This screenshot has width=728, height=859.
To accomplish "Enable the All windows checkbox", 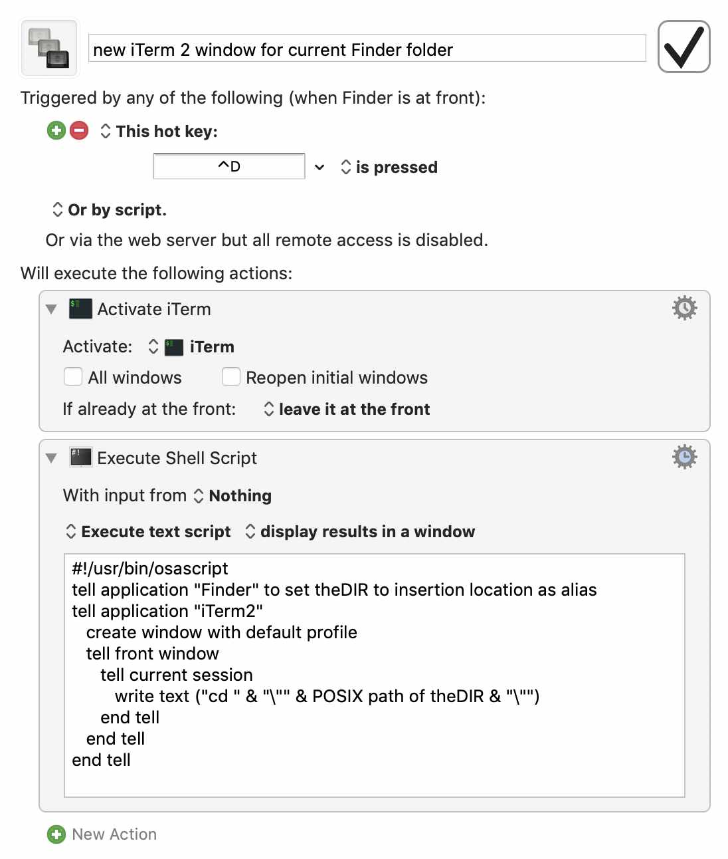I will click(x=73, y=377).
